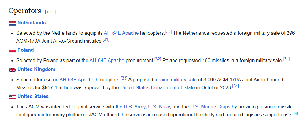
Task: Click the Poland flag icon
Action: pos(12,50)
